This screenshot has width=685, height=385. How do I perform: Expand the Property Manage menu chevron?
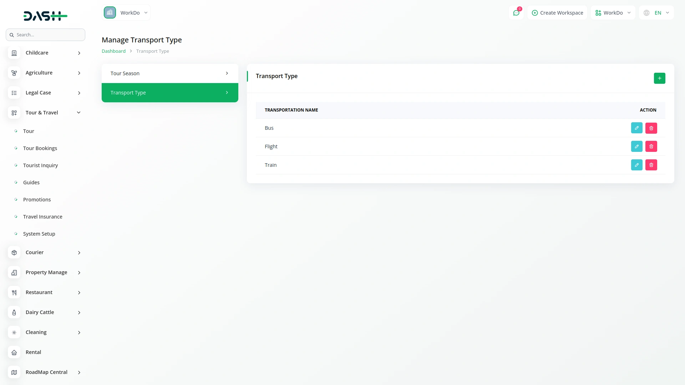pos(79,273)
